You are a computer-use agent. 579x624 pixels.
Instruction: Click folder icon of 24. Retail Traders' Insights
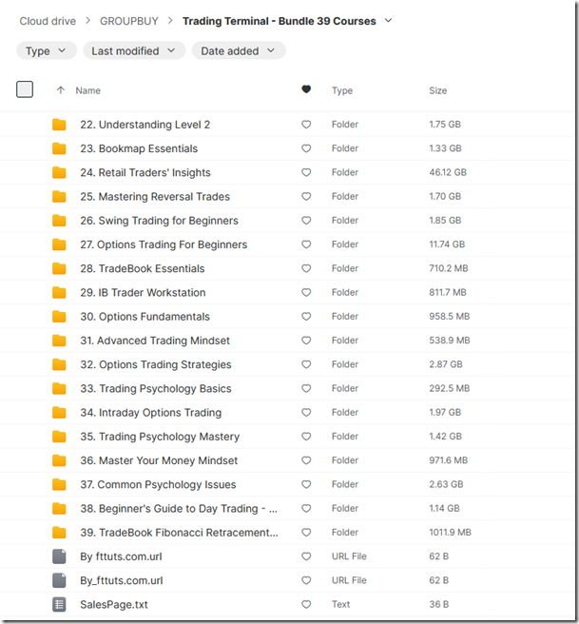59,172
